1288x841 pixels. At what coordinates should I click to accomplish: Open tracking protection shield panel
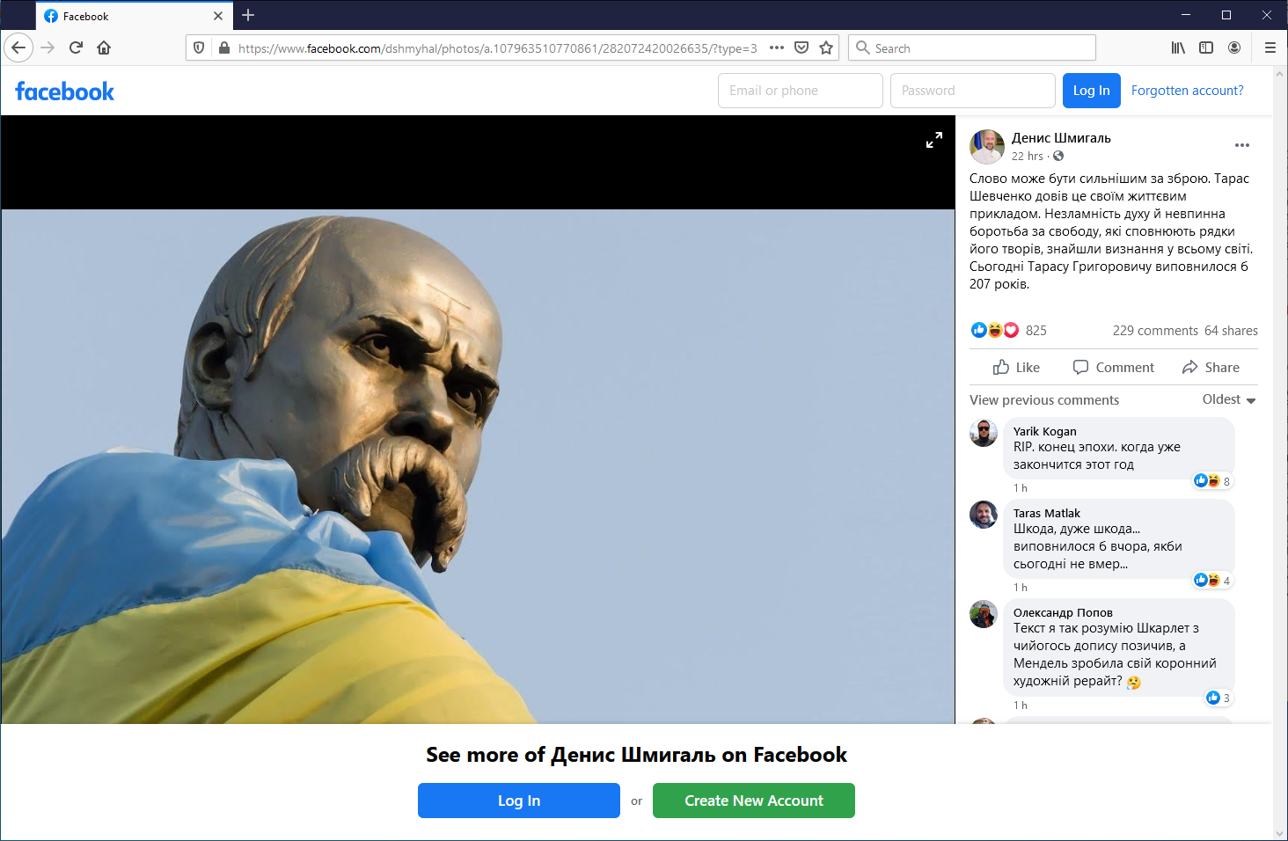tap(199, 48)
